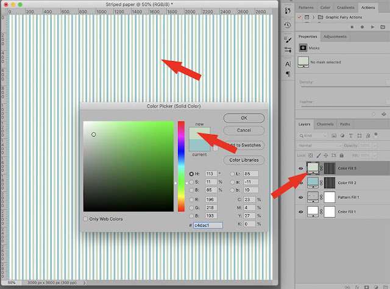Hide the Color Fill 3 layer
Screen dimensions: 390x289
[x=300, y=168]
